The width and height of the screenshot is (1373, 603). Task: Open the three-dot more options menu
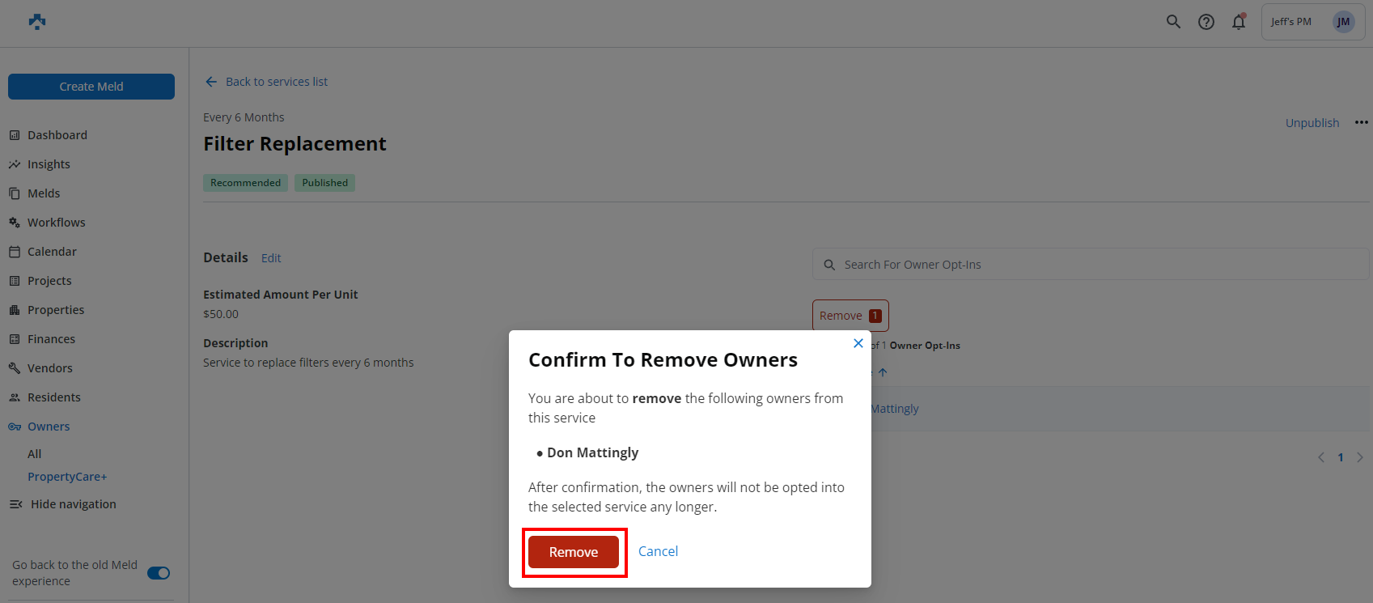(1362, 122)
